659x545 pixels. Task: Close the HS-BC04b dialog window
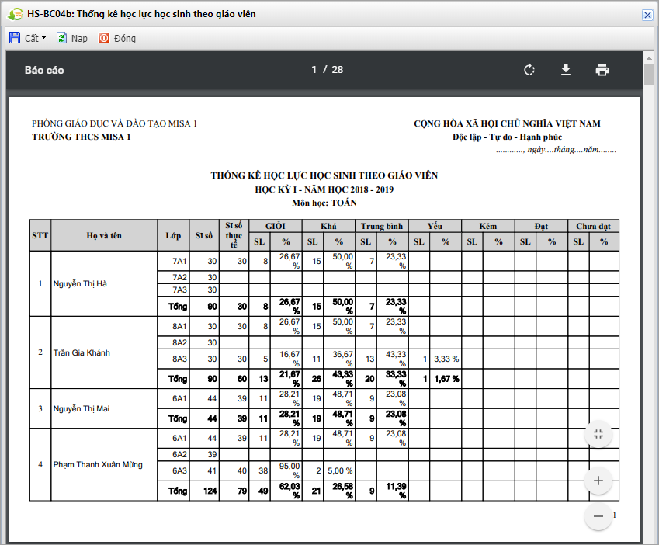pos(647,15)
